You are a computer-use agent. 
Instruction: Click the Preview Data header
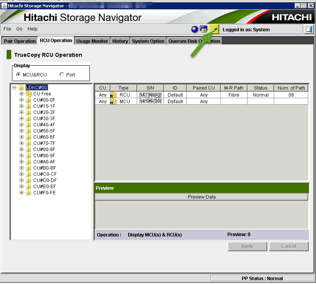(201, 197)
